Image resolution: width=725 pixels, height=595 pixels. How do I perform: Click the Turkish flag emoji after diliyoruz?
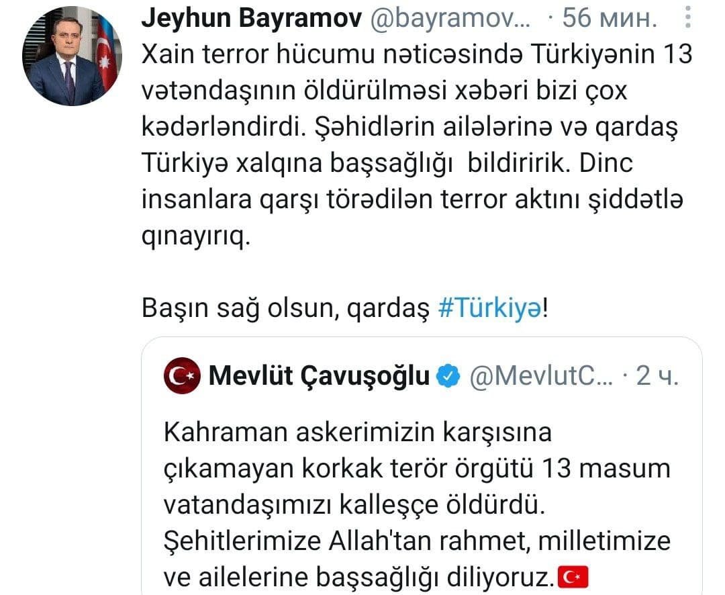tap(573, 577)
